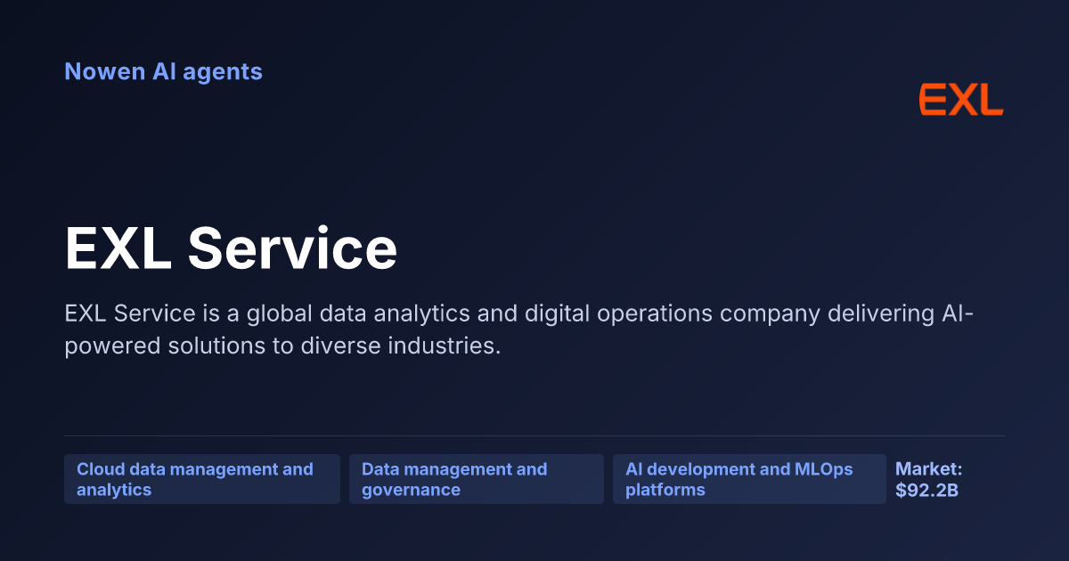Click the Cloud data management and analytics tag

tap(202, 479)
